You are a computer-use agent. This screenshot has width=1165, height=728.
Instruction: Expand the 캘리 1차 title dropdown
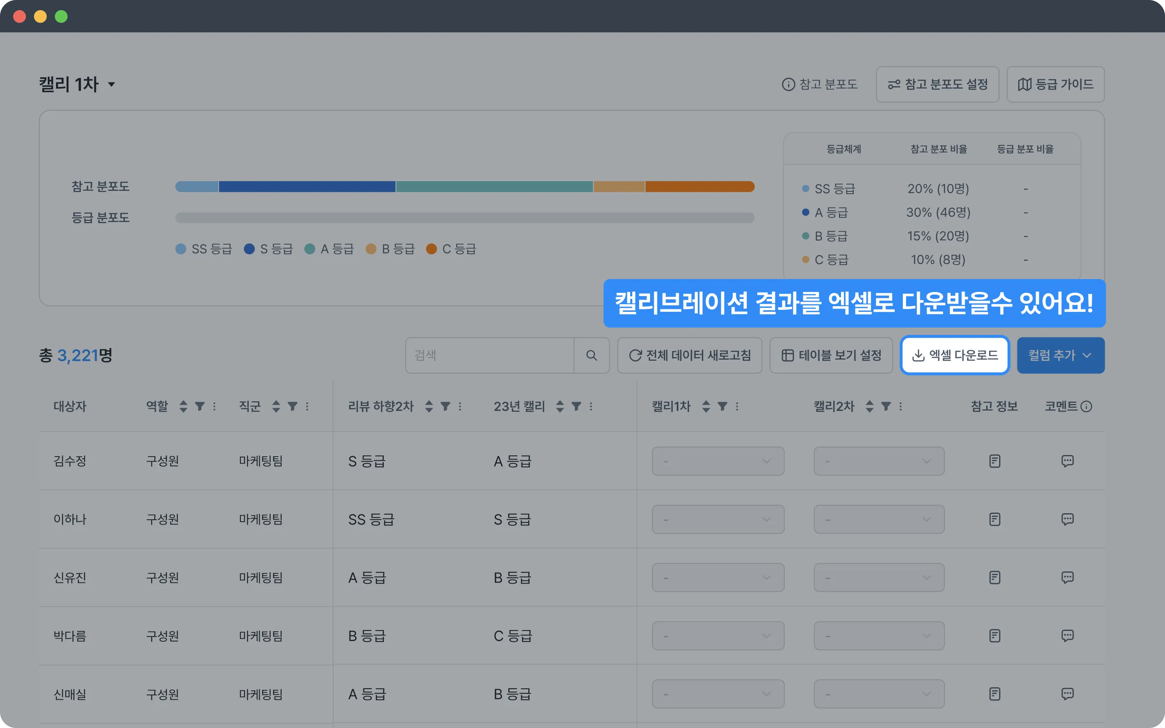tap(111, 84)
